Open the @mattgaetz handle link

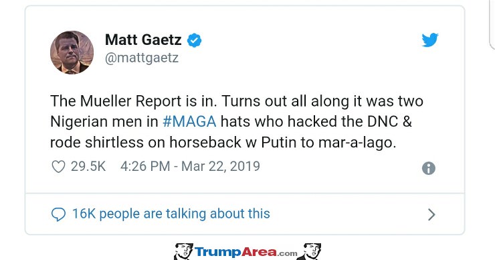[x=142, y=58]
